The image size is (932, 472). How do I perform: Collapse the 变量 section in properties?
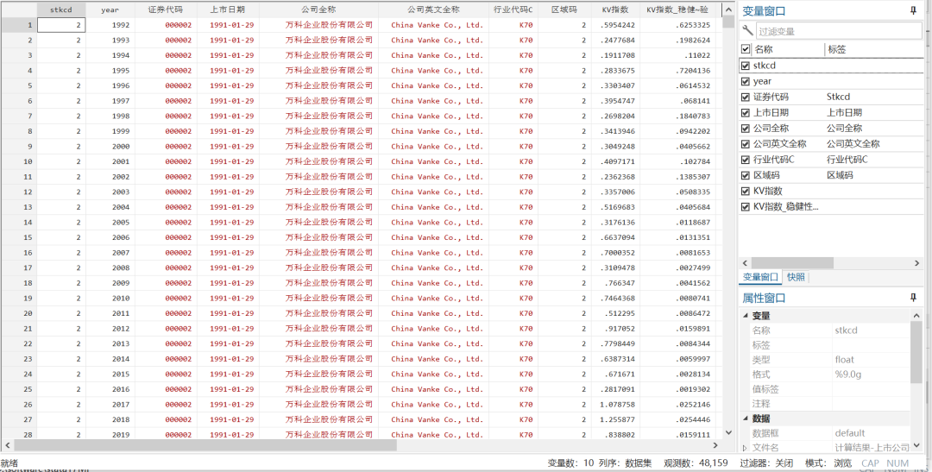[x=746, y=316]
